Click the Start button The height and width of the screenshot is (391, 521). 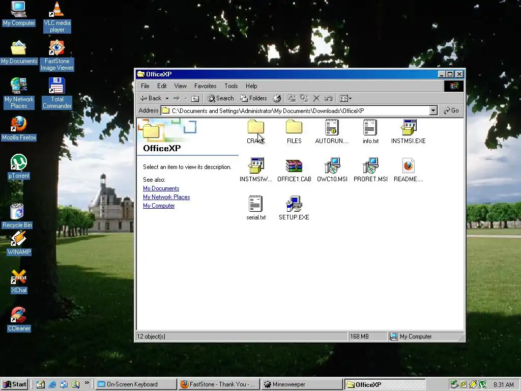pos(14,384)
